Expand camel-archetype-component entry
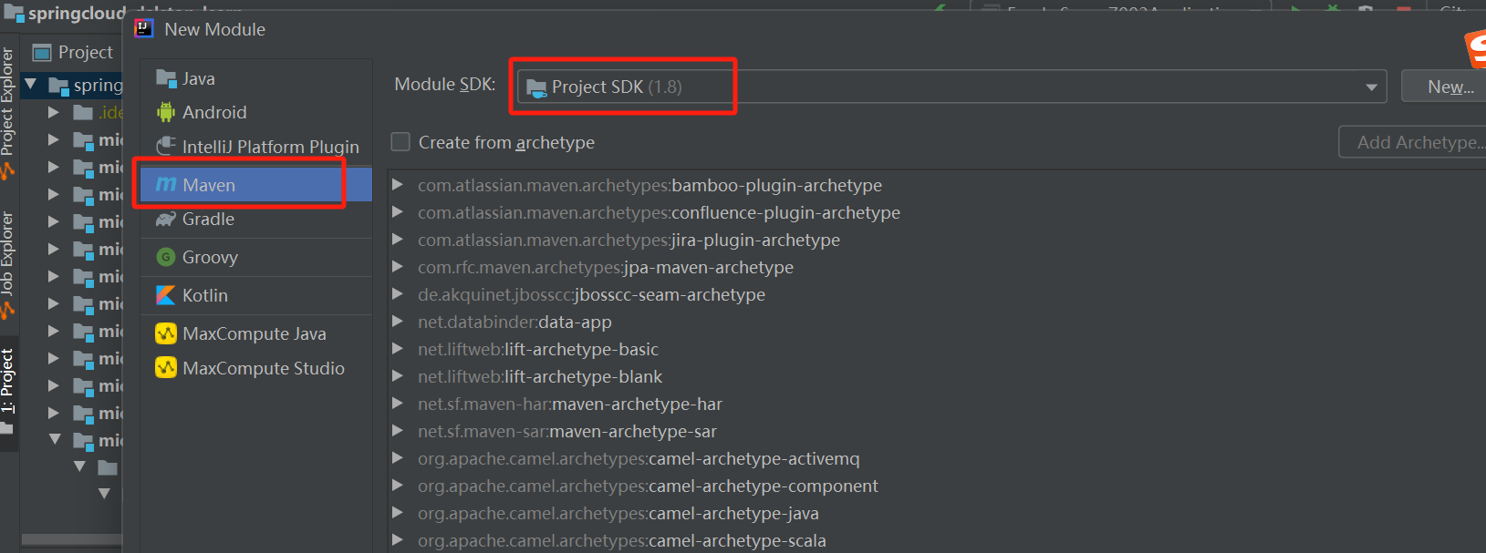 pos(398,486)
